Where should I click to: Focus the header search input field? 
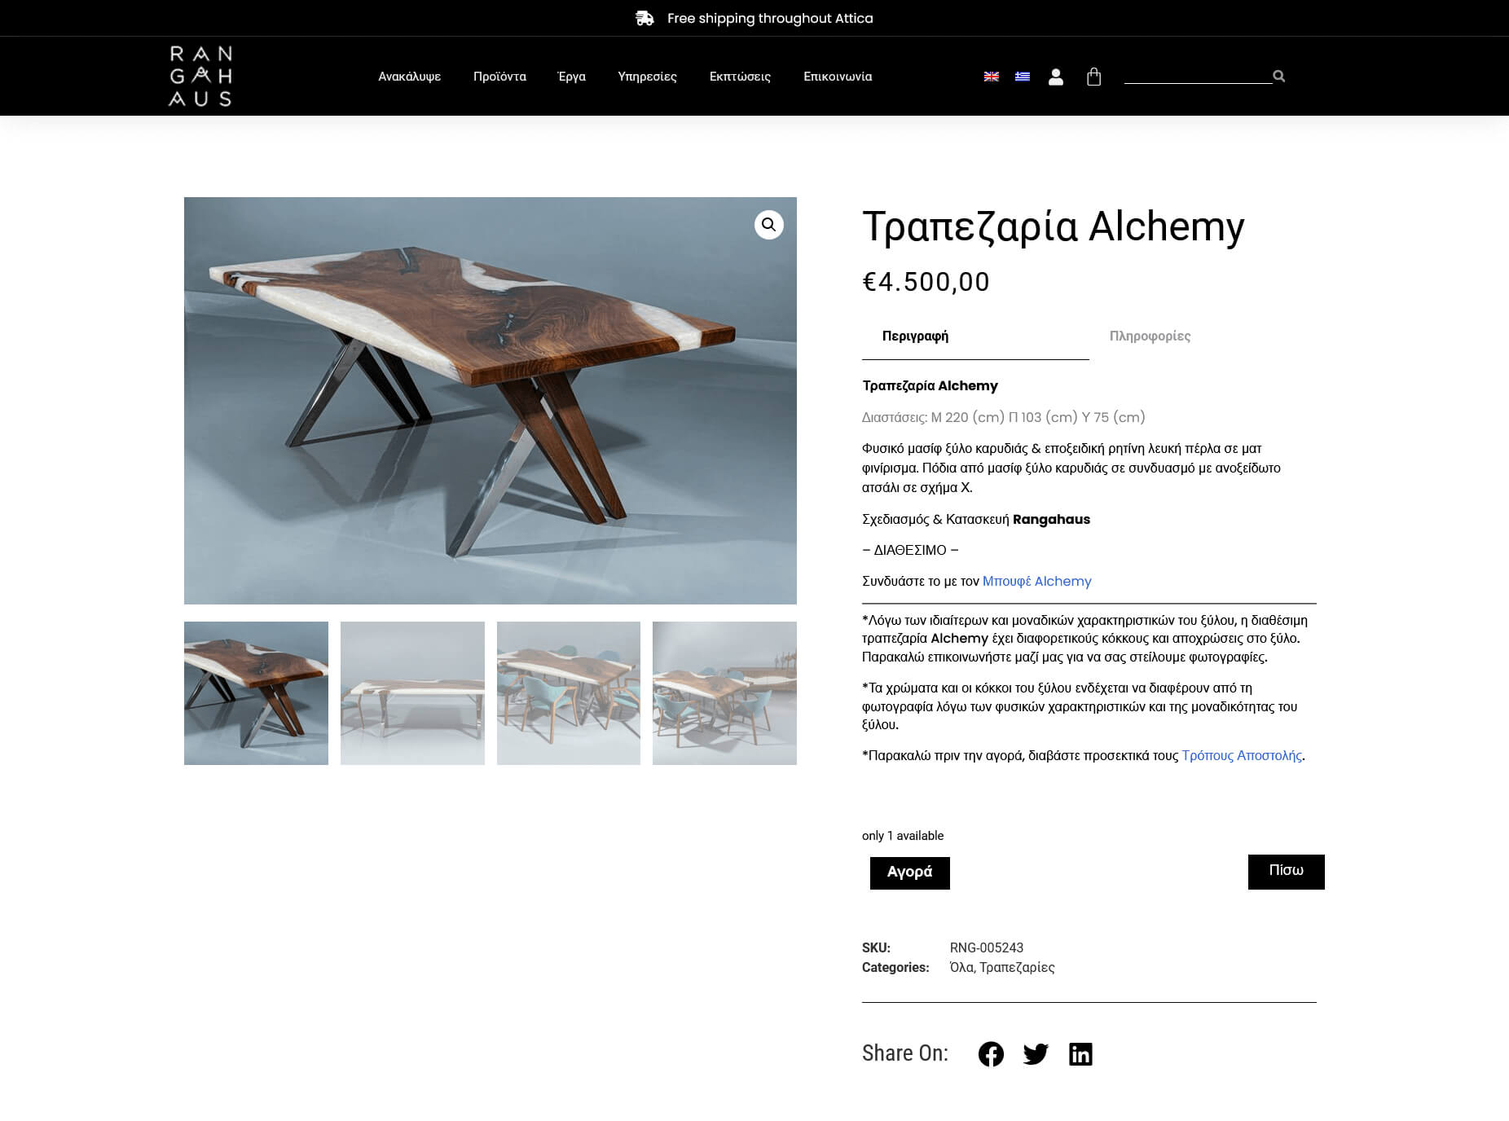[1198, 76]
